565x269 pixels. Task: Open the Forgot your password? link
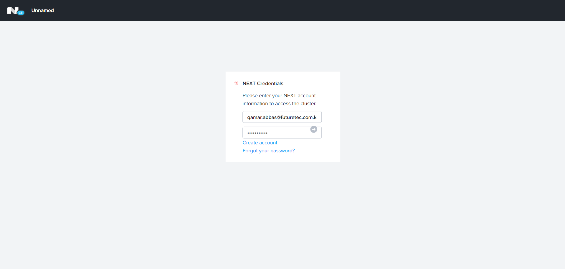point(268,151)
